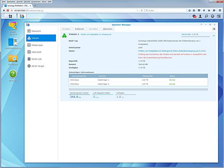Click the DSM search magnifier icon
Screen dimensions: 224x168
(x=206, y=16)
